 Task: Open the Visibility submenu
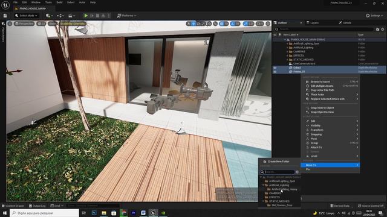[331, 125]
